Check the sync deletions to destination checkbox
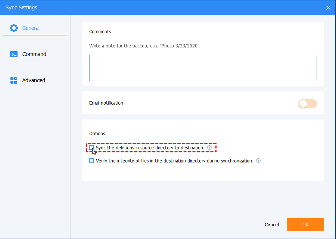Viewport: 336px width, 239px height. tap(91, 148)
